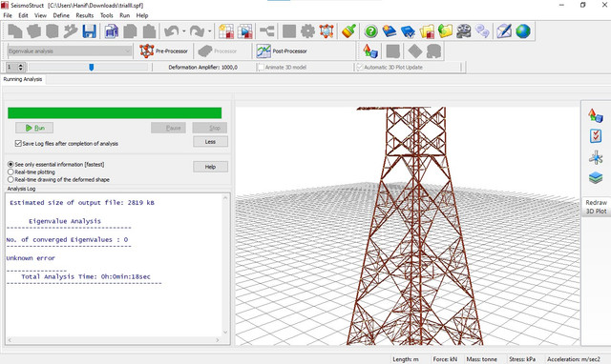Open the Edit menu
Viewport: 611px width, 364px height.
click(23, 15)
